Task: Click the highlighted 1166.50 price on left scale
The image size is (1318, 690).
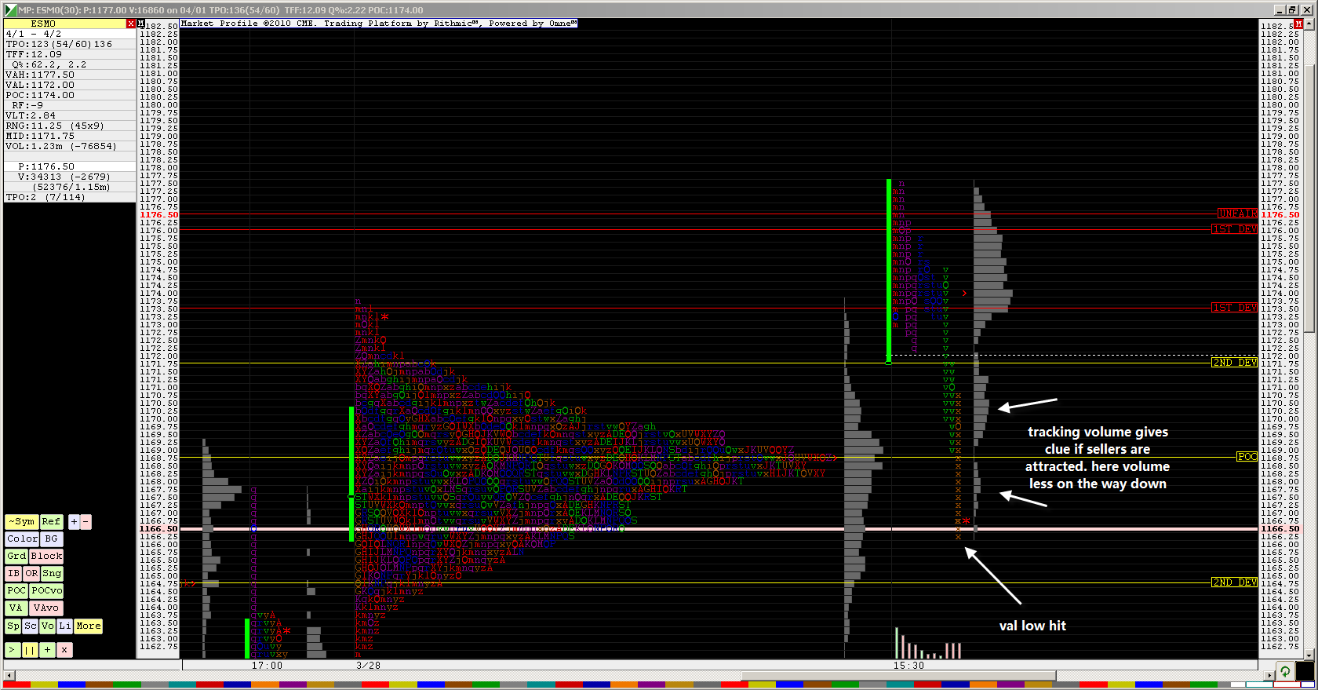Action: pyautogui.click(x=158, y=529)
